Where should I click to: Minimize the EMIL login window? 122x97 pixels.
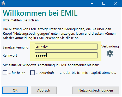pyautogui.click(x=92, y=3)
